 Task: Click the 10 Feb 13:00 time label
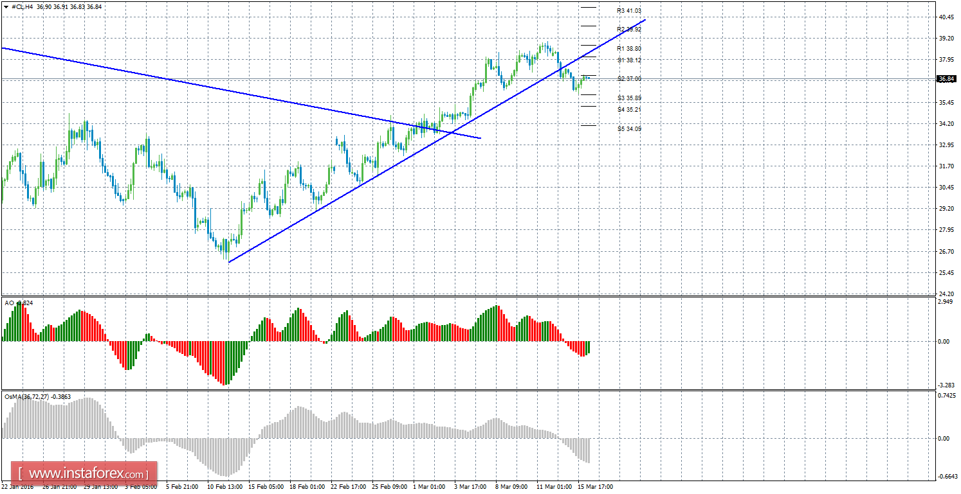coord(224,487)
